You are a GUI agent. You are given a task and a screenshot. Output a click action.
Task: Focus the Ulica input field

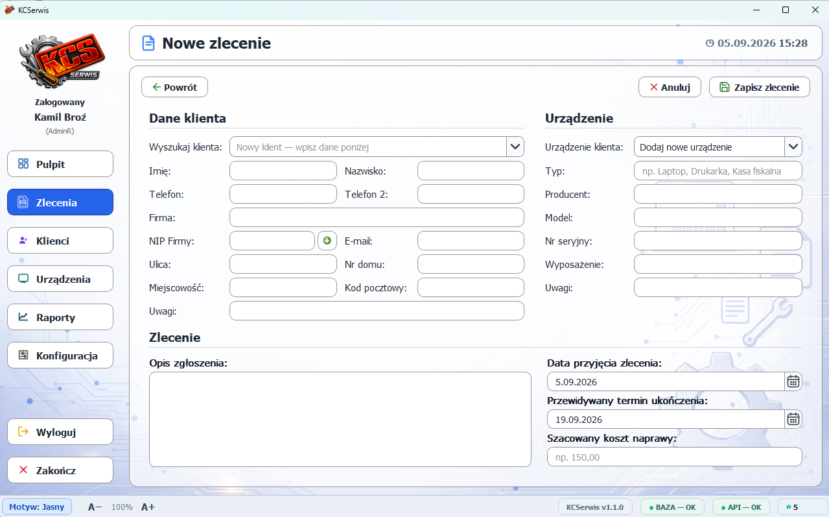click(x=283, y=264)
